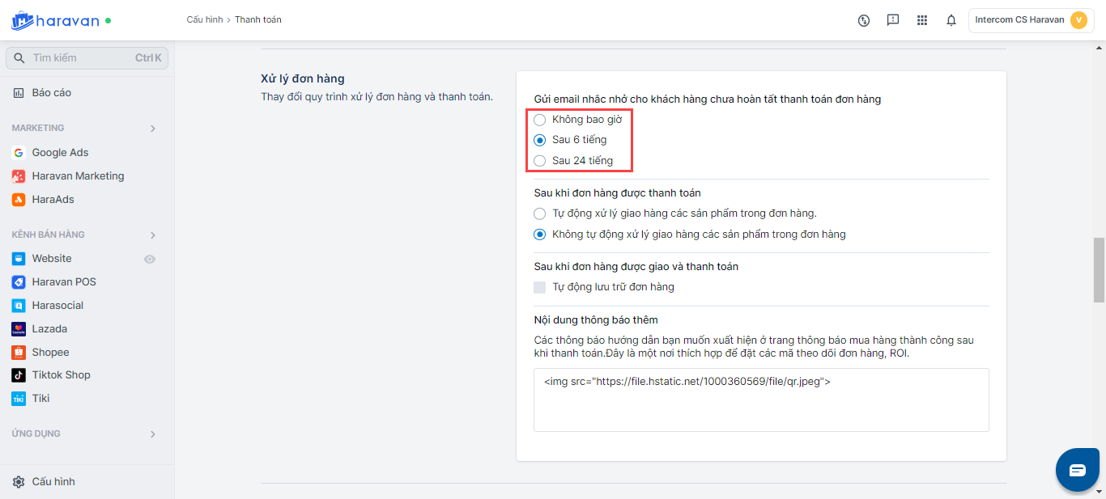Click the Haravan logo in header

(x=55, y=20)
